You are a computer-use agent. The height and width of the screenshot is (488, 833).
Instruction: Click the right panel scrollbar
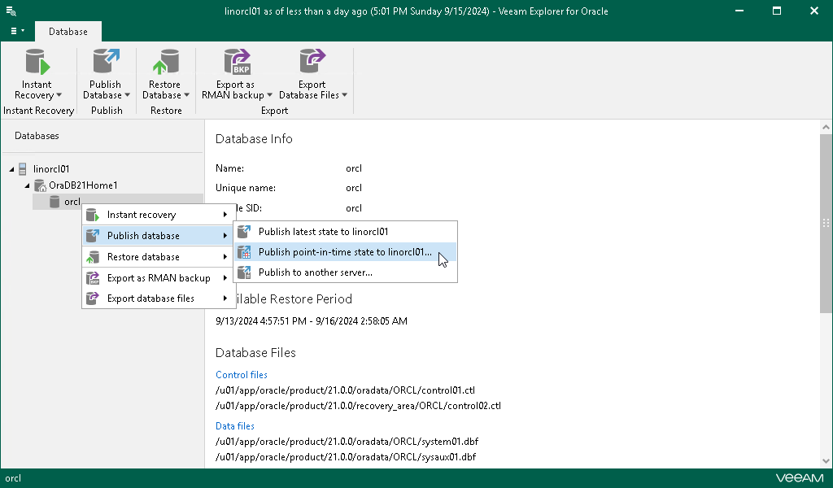pos(826,244)
